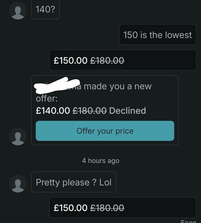Tap the "Seen" status label

click(188, 221)
